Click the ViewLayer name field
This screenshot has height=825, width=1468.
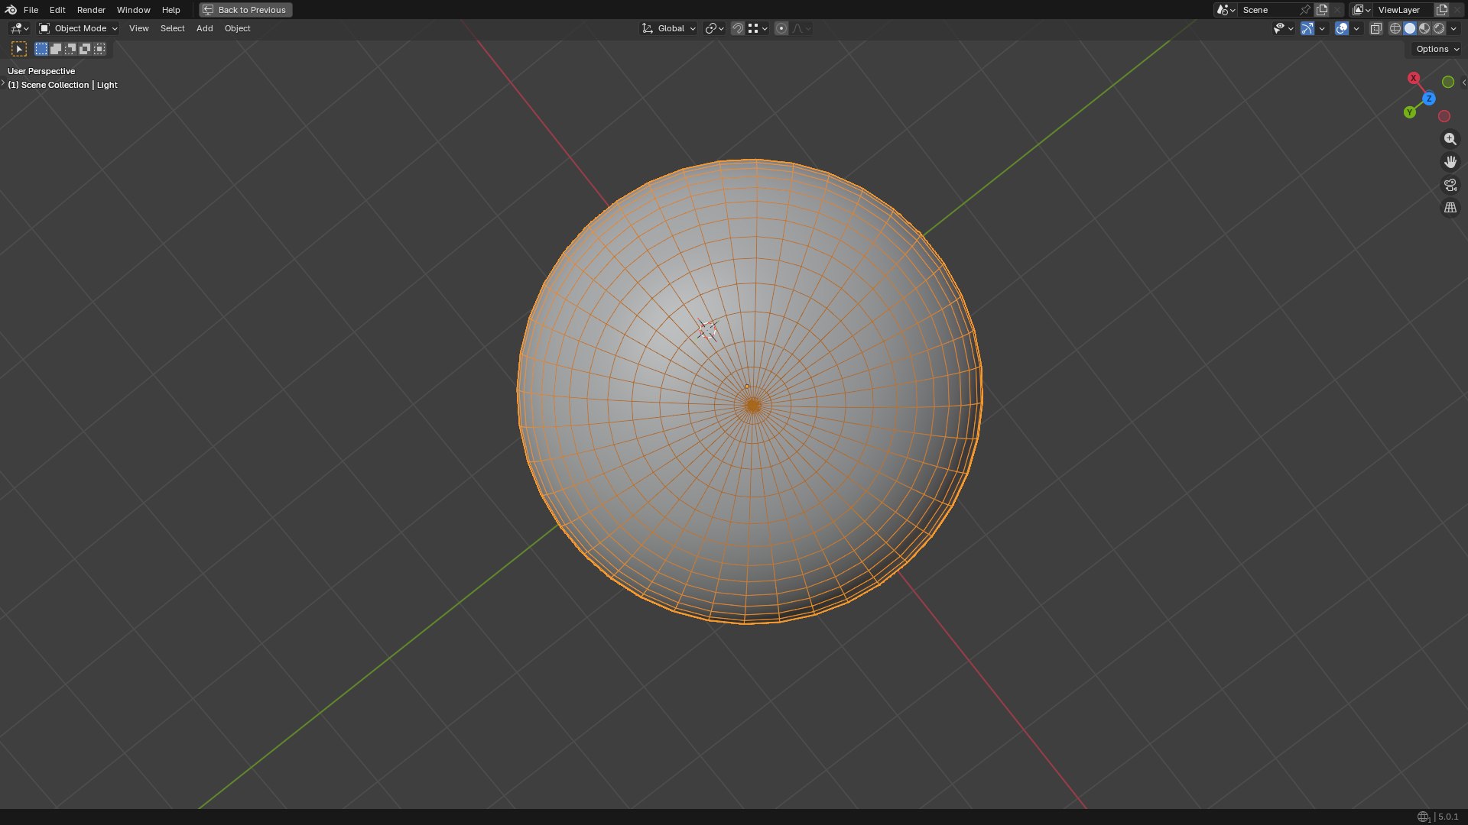pos(1402,10)
